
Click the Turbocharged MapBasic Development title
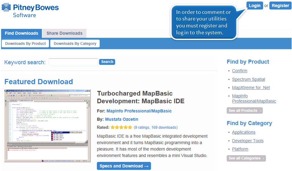pyautogui.click(x=140, y=97)
